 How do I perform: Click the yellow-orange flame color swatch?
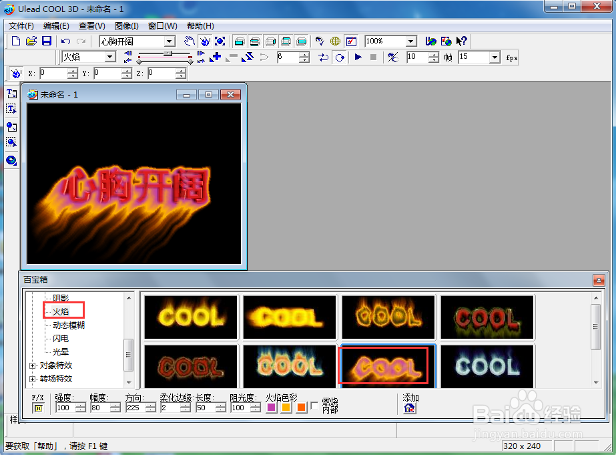pyautogui.click(x=286, y=408)
